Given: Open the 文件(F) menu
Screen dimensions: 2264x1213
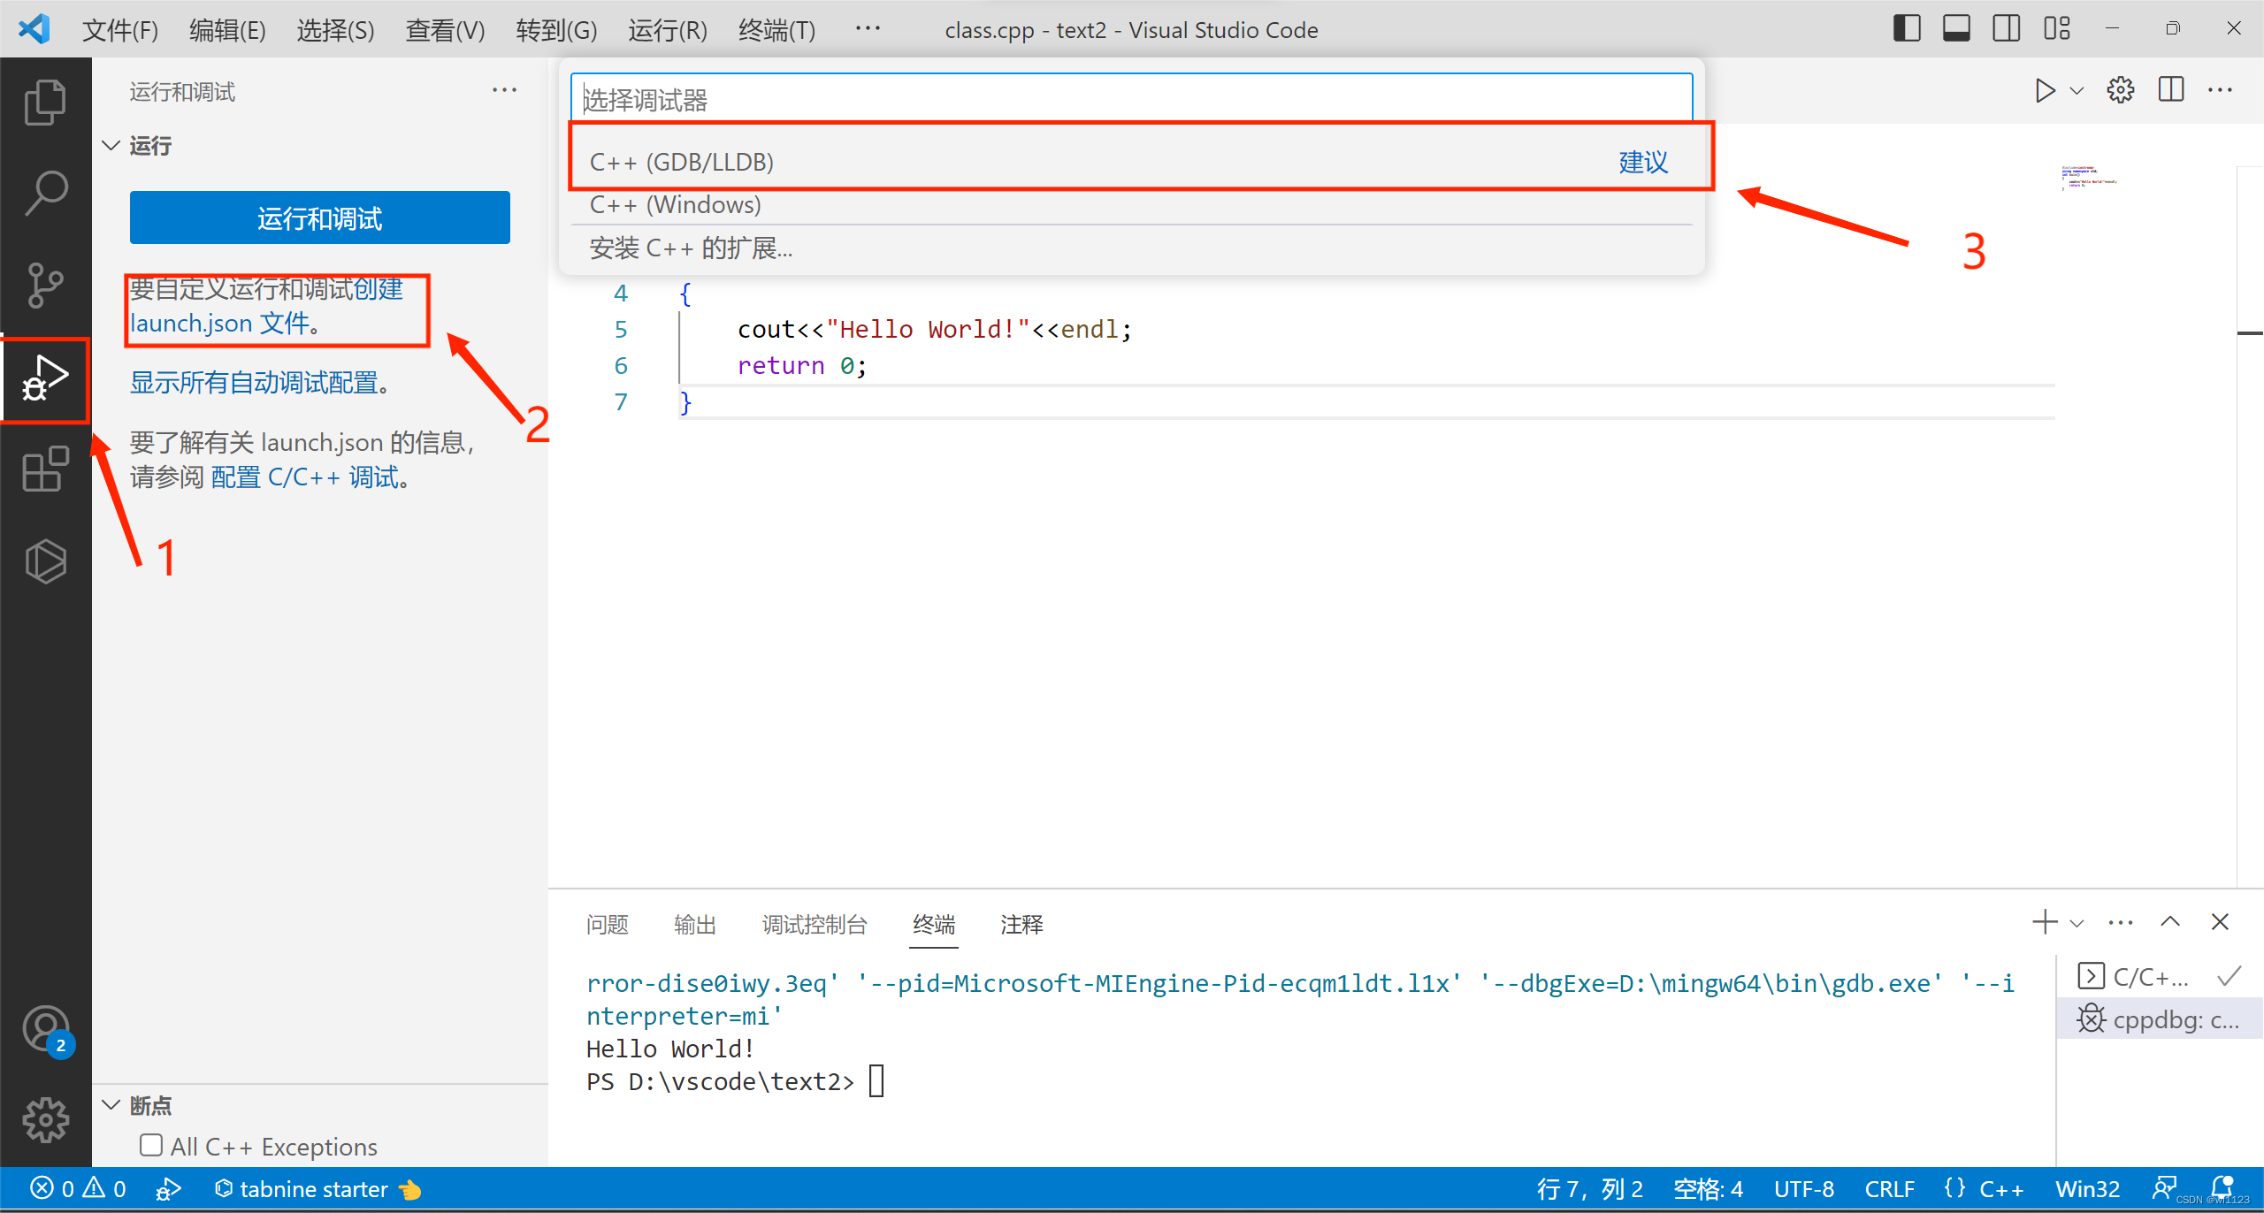Looking at the screenshot, I should coord(119,30).
